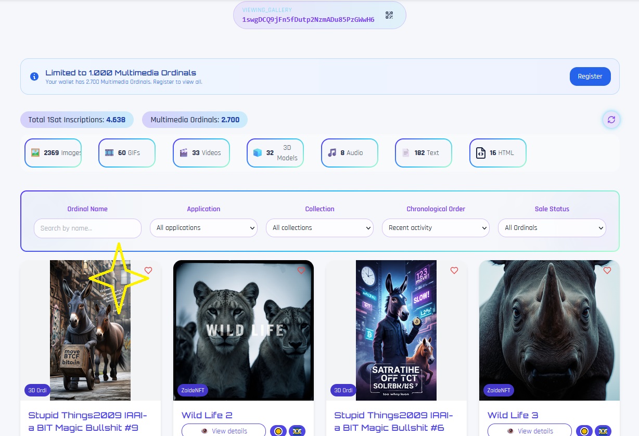Click the ZoideNFT tag on Wild Life 2
This screenshot has height=436, width=639.
coord(193,390)
